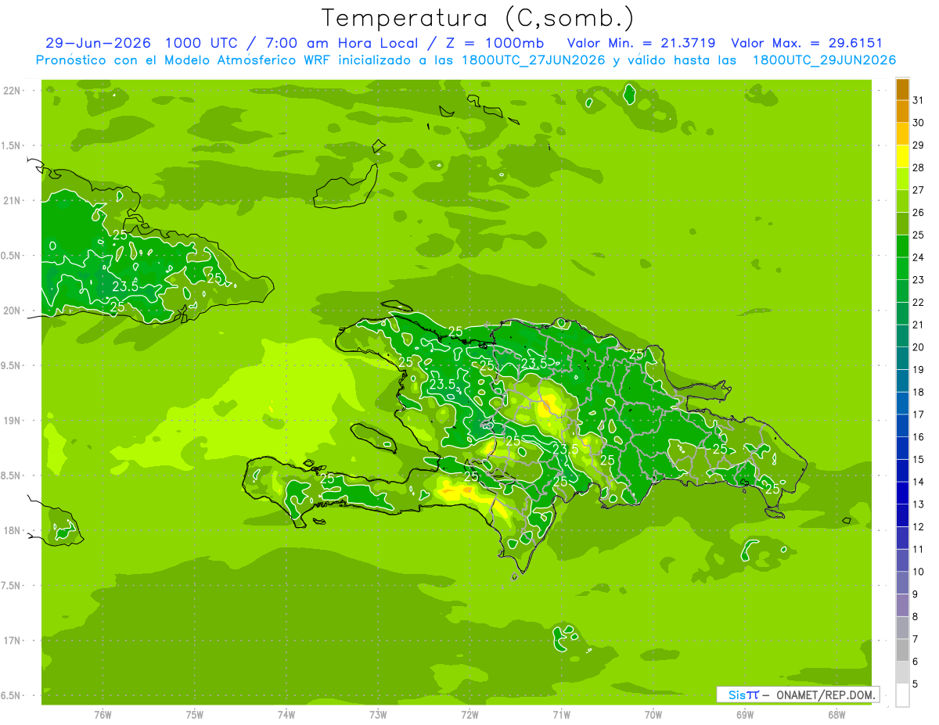Click the 75W longitude label

point(195,715)
